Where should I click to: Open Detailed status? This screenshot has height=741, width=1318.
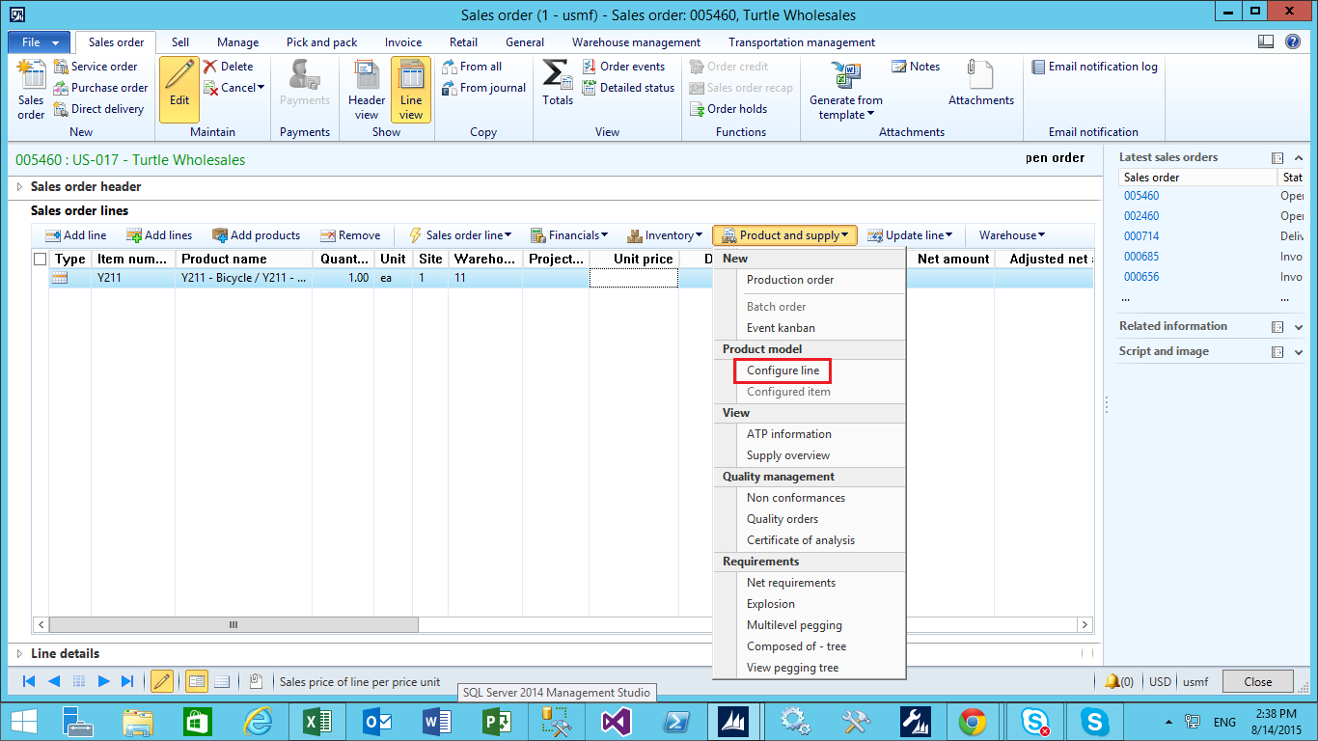pyautogui.click(x=628, y=88)
